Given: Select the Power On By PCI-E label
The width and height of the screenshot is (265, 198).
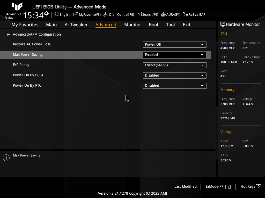Looking at the screenshot, I should tap(28, 75).
